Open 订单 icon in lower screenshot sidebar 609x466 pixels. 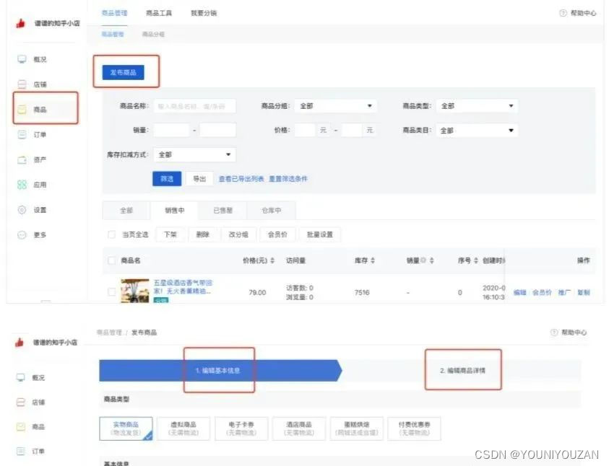(20, 452)
